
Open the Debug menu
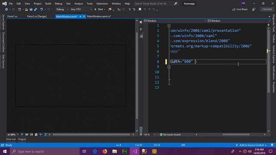coord(59,3)
